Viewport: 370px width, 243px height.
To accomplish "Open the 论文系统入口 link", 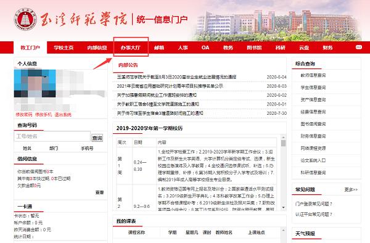I will [x=313, y=160].
